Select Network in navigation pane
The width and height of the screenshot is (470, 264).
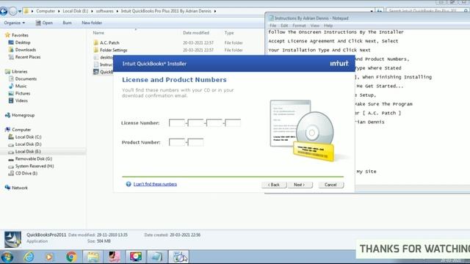[20, 188]
